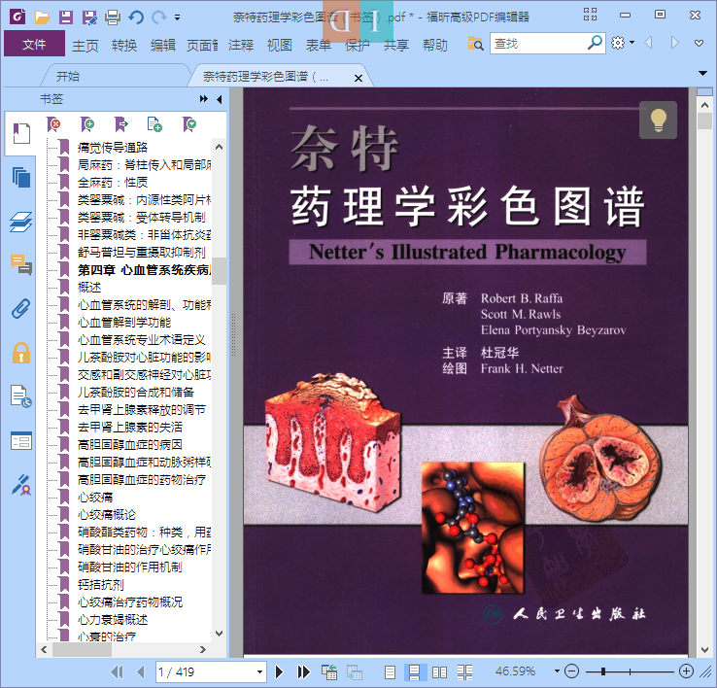Open the 视图 ribbon tab
The height and width of the screenshot is (688, 717).
[x=280, y=46]
